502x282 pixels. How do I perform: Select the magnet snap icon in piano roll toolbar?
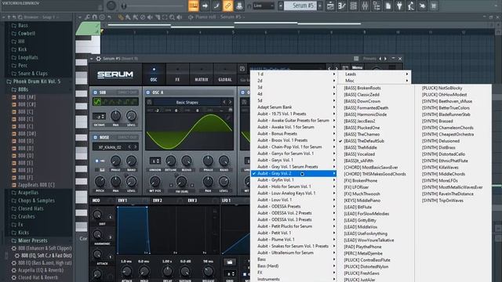pyautogui.click(x=94, y=17)
